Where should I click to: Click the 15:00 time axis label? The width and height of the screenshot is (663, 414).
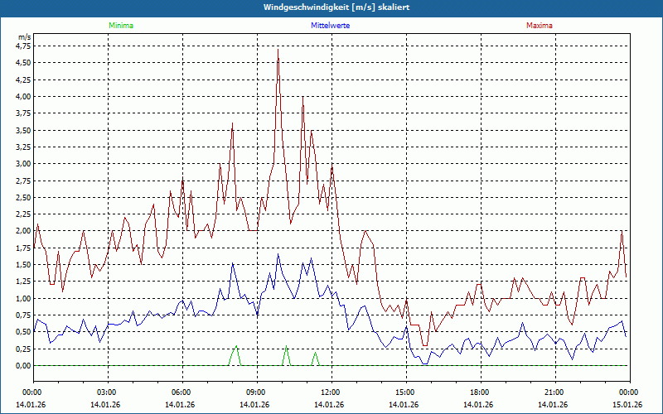(406, 392)
